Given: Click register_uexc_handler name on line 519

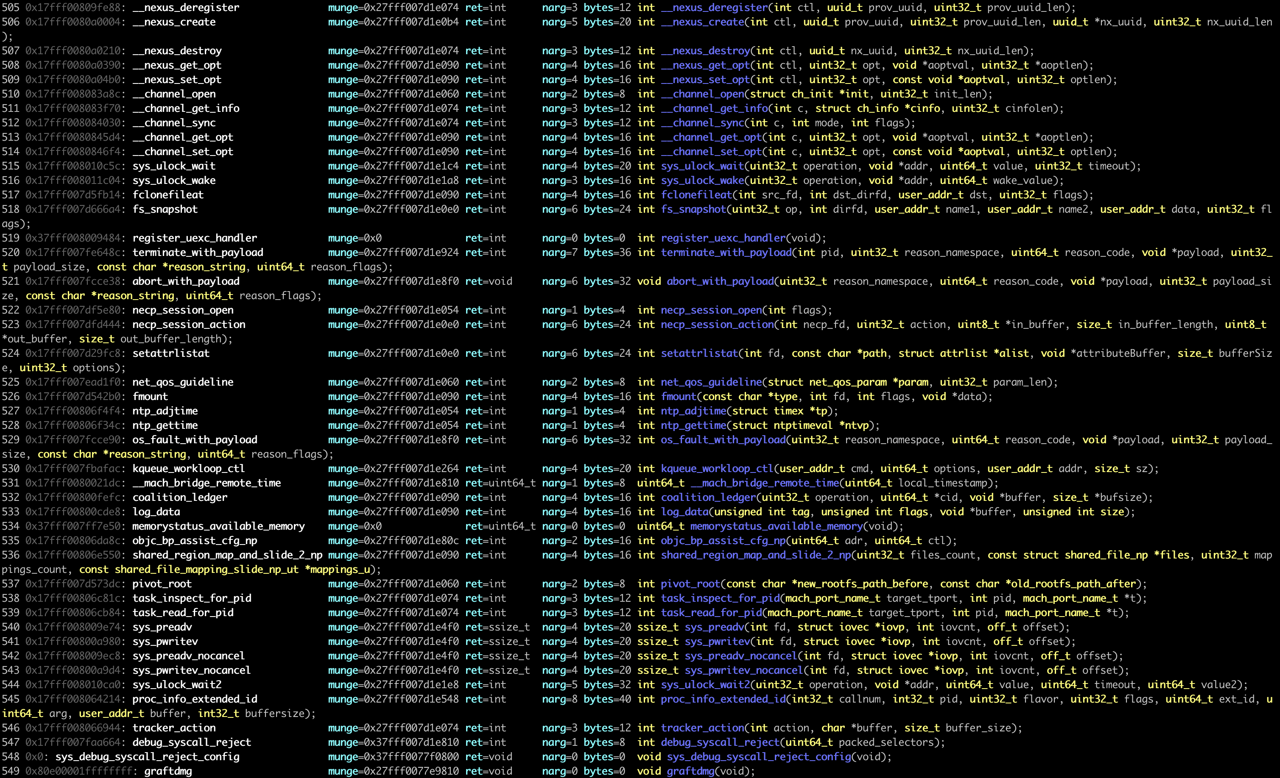Looking at the screenshot, I should tap(195, 238).
